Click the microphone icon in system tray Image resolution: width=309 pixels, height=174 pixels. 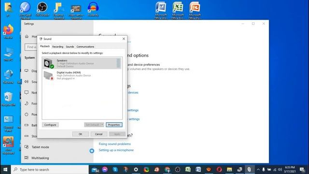pyautogui.click(x=264, y=170)
